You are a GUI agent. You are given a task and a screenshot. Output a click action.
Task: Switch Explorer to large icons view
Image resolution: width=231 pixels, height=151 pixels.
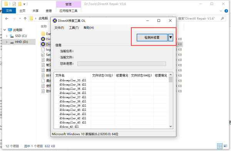point(225,146)
